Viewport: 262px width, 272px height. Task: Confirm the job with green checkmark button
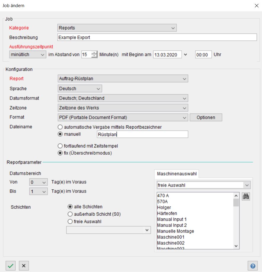click(x=11, y=265)
